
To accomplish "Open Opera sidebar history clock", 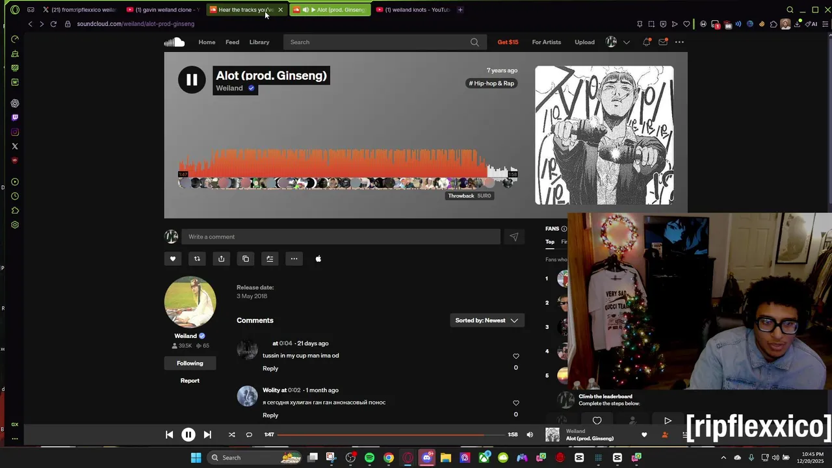I will tap(15, 196).
